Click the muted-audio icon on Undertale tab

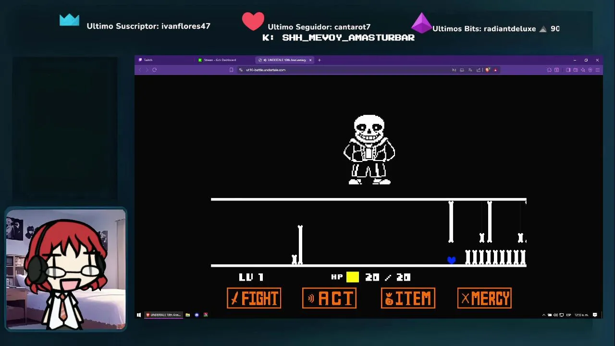pos(265,60)
